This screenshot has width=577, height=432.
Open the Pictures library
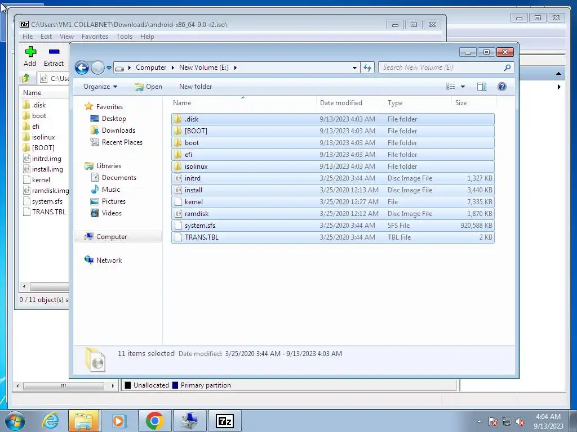(x=113, y=201)
